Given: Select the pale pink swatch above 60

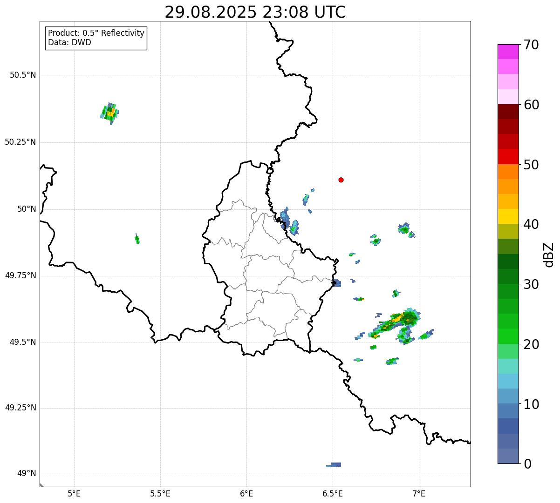Looking at the screenshot, I should point(508,97).
